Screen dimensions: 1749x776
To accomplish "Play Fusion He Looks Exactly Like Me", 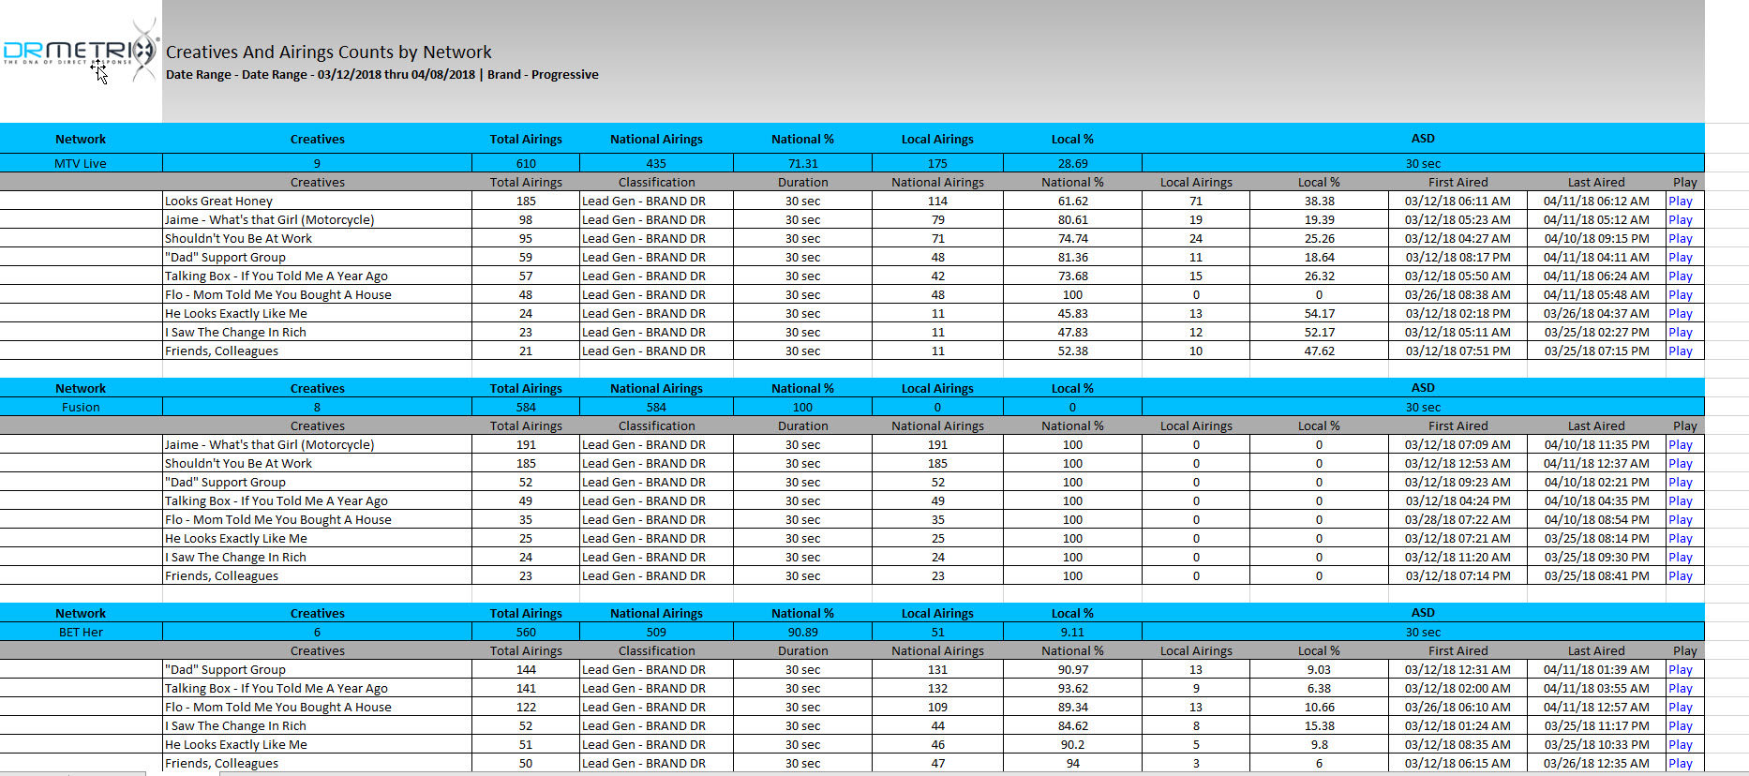I will coord(1680,538).
